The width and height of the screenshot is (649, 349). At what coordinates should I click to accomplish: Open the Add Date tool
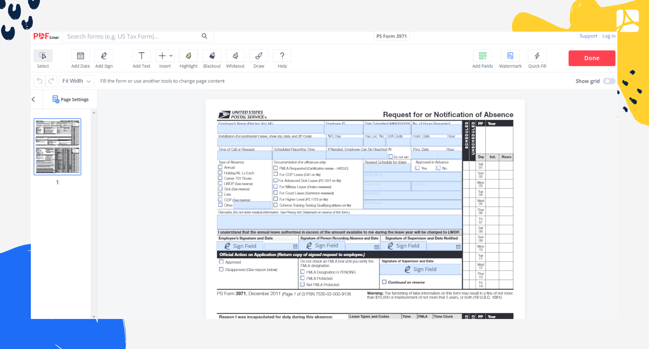[80, 56]
